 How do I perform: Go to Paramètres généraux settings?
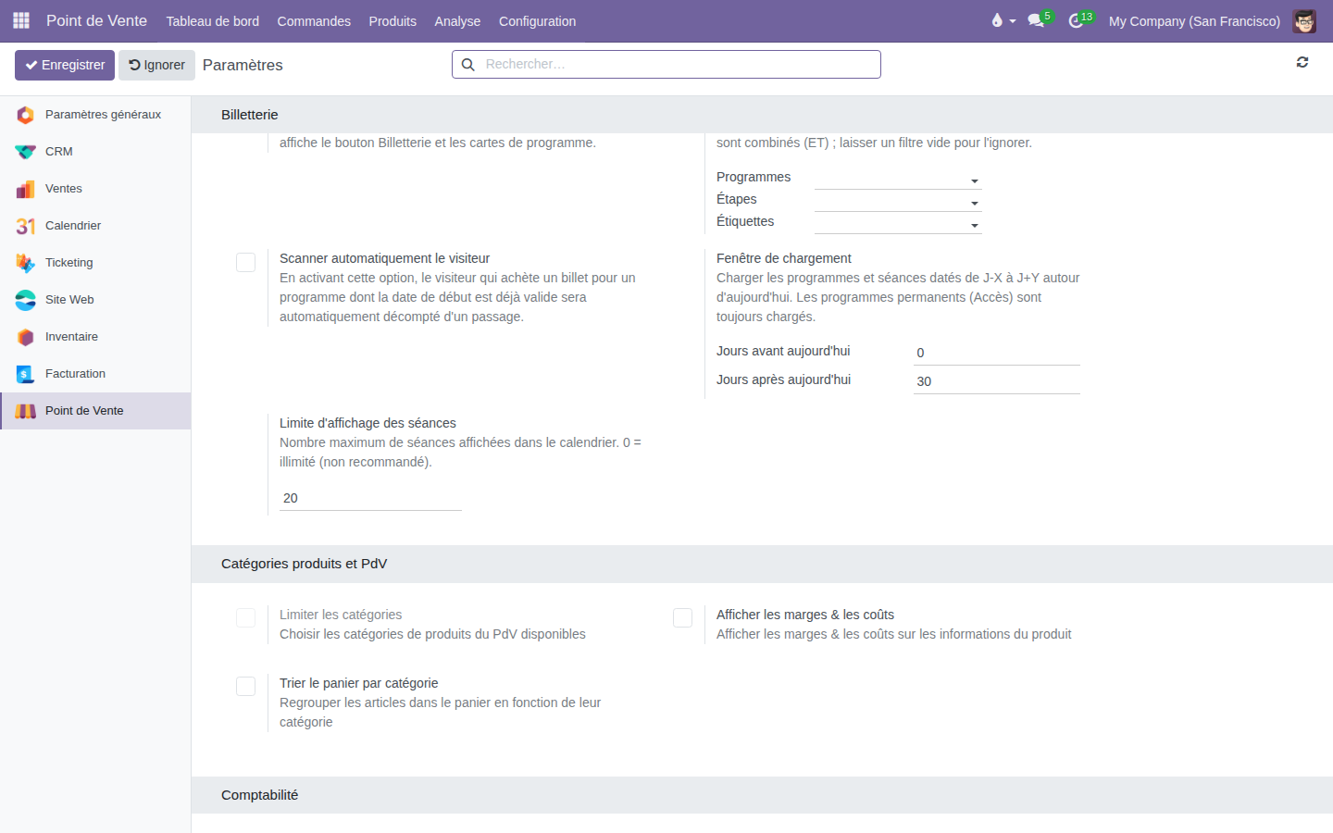(x=95, y=115)
